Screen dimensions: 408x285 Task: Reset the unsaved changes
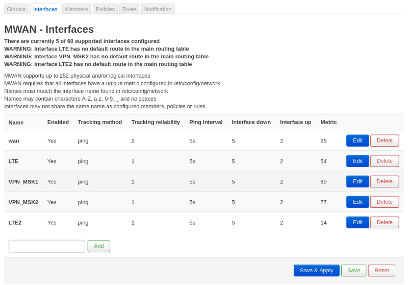pos(381,270)
